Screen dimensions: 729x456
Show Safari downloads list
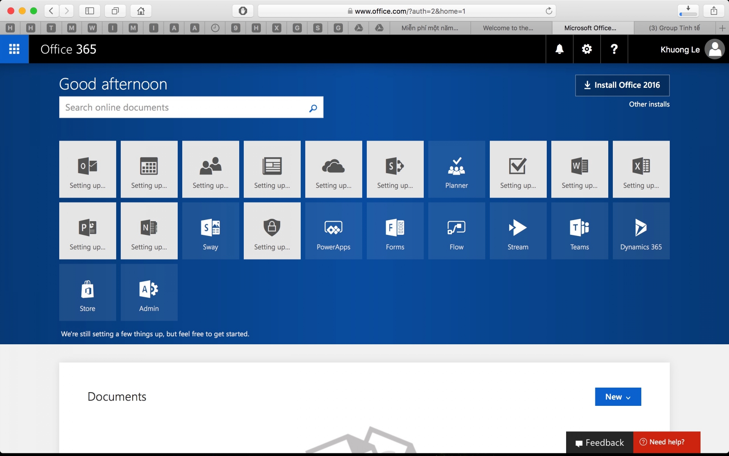point(688,11)
